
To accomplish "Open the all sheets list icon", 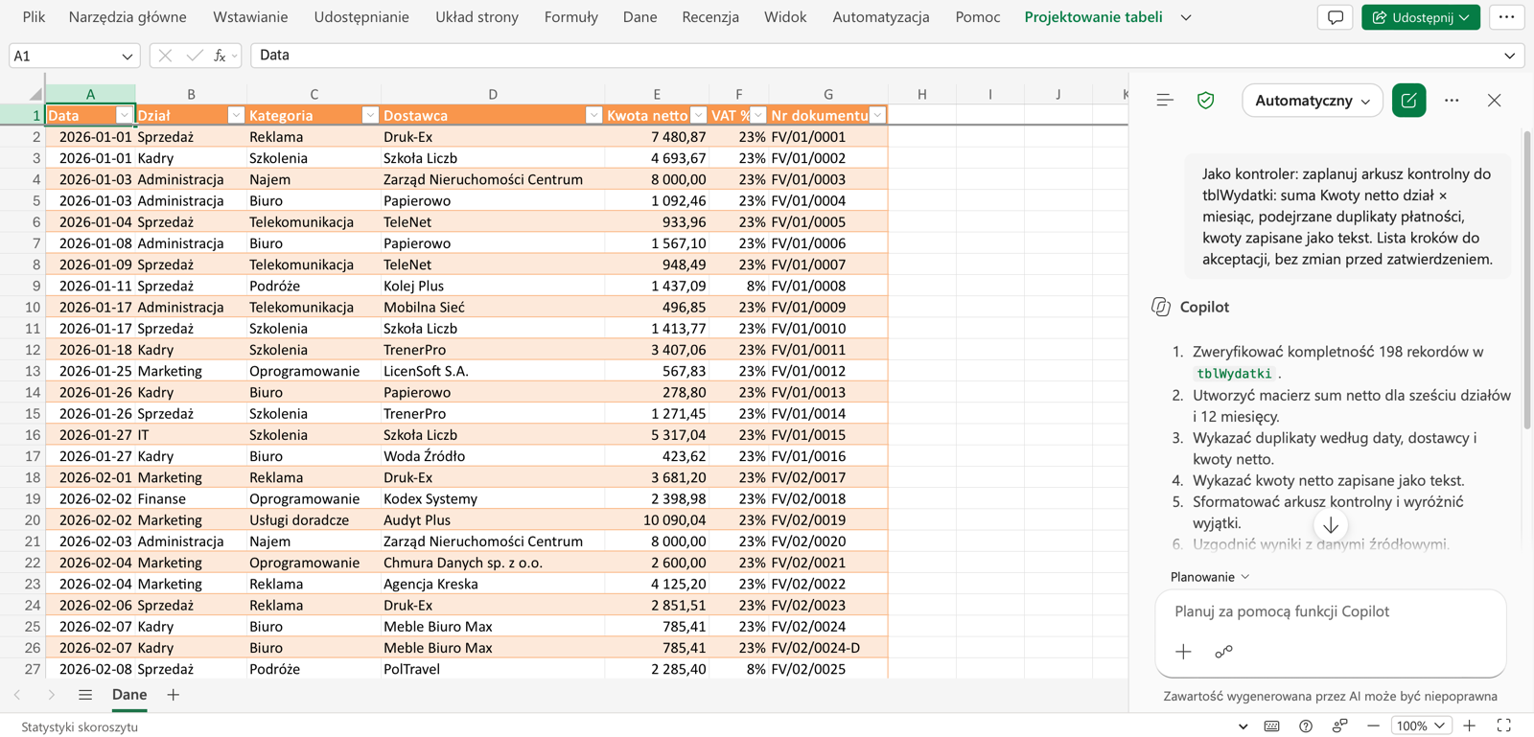I will coord(85,695).
